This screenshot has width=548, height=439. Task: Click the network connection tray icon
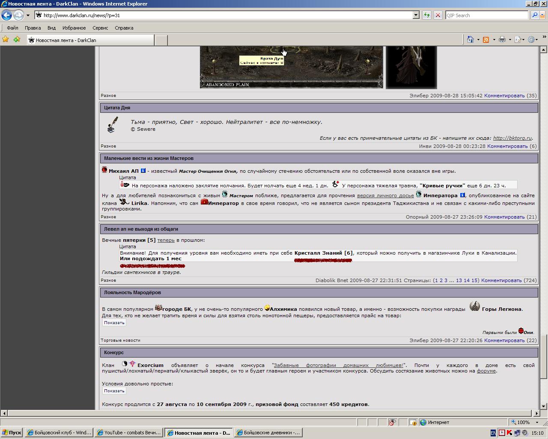point(517,433)
